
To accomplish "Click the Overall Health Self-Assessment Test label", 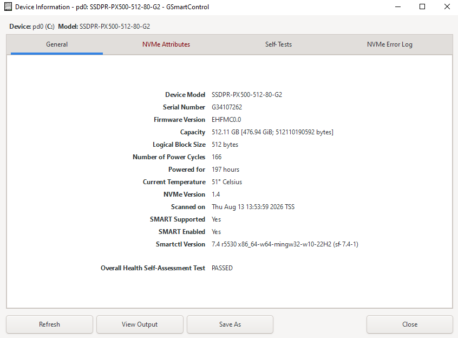I will coord(153,268).
